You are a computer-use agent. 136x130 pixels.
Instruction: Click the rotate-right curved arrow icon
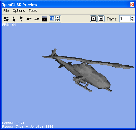(x=37, y=19)
